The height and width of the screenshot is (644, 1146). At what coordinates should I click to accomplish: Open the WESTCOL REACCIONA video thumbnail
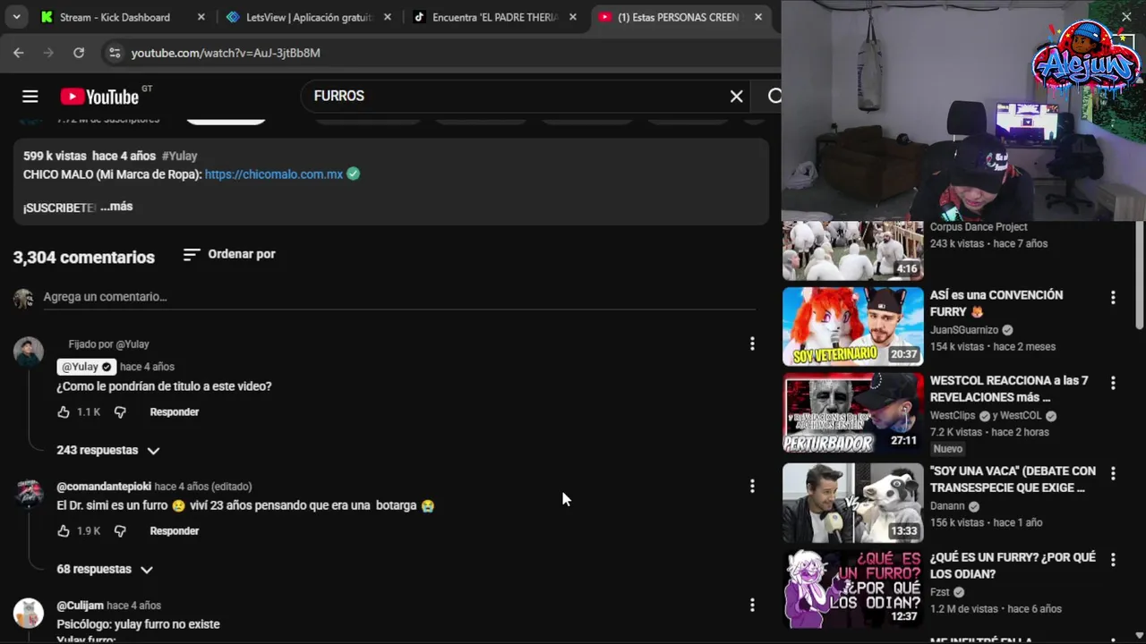click(x=853, y=412)
